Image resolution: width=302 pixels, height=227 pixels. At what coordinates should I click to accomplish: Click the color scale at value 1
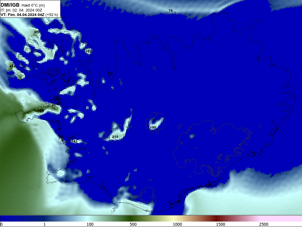pyautogui.click(x=44, y=224)
